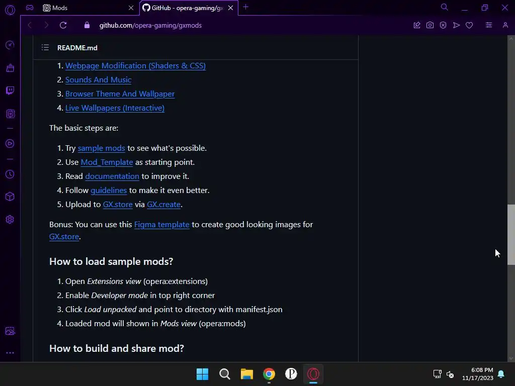515x386 pixels.
Task: Open Settings gear icon in sidebar
Action: 10,219
